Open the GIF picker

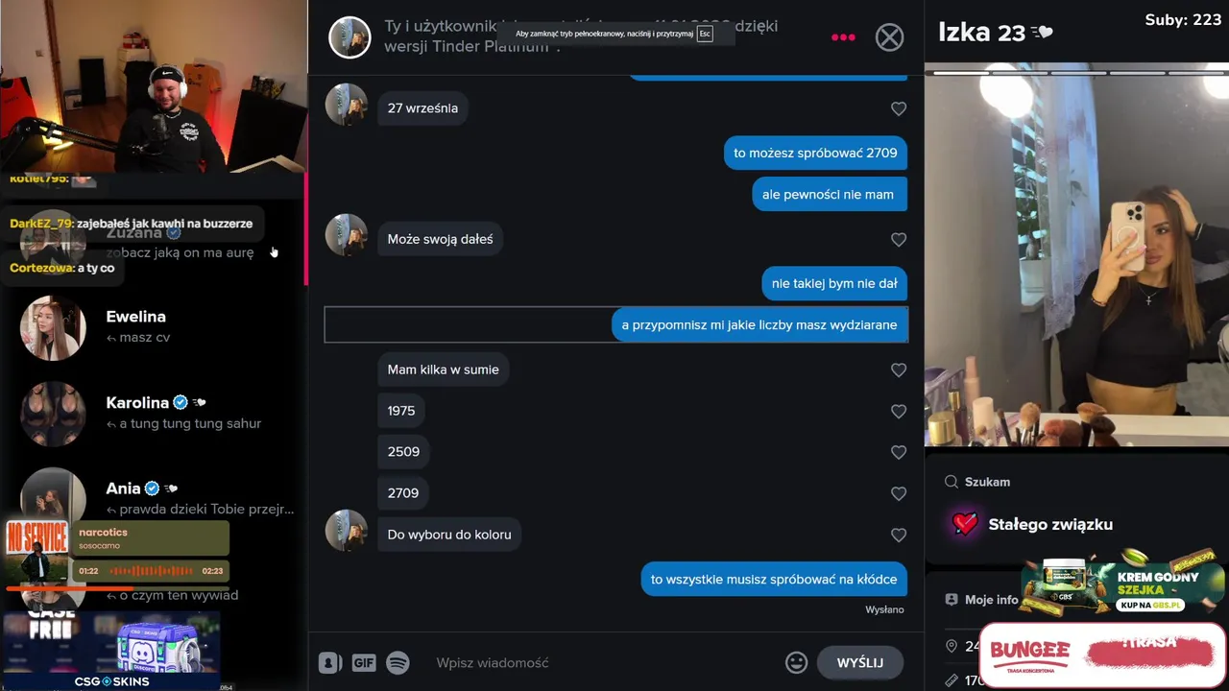point(364,662)
